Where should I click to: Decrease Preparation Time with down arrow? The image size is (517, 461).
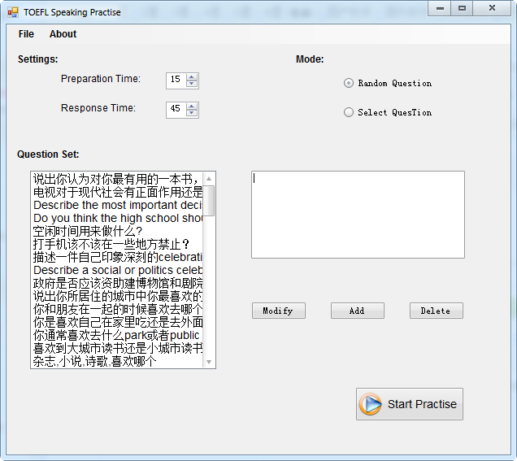point(192,84)
